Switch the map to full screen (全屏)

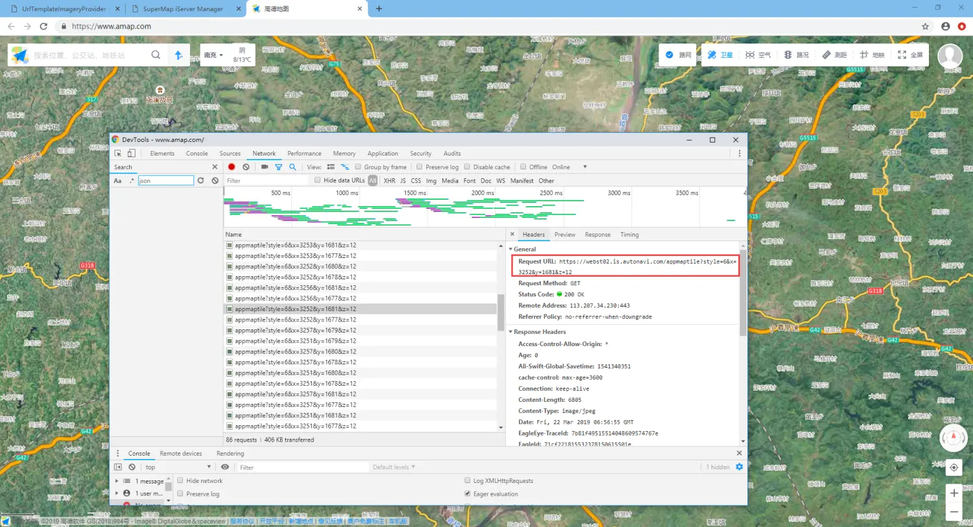tap(910, 55)
